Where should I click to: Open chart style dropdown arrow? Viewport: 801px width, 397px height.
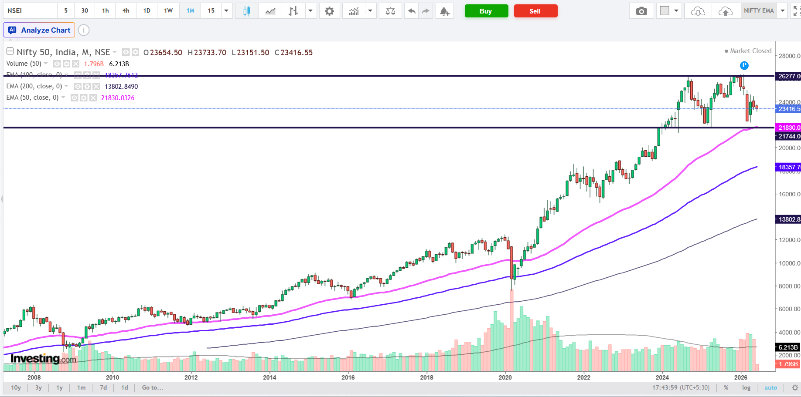coord(310,11)
